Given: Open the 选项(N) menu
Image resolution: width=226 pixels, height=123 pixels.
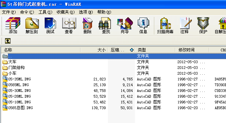Looking at the screenshot, I should click(x=86, y=12).
